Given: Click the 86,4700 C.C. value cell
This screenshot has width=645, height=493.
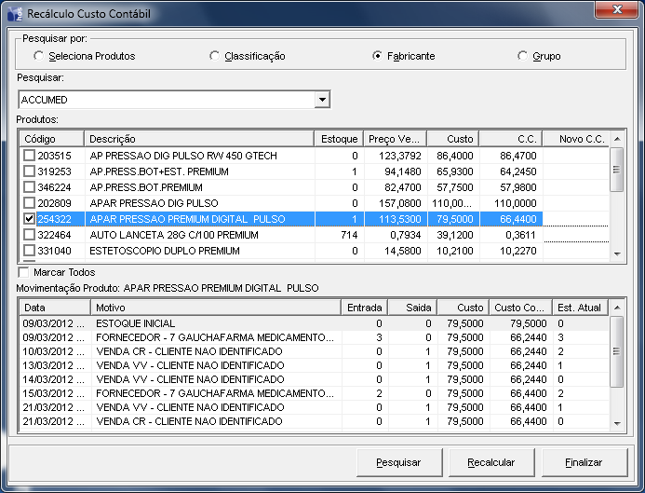Looking at the screenshot, I should click(x=511, y=156).
